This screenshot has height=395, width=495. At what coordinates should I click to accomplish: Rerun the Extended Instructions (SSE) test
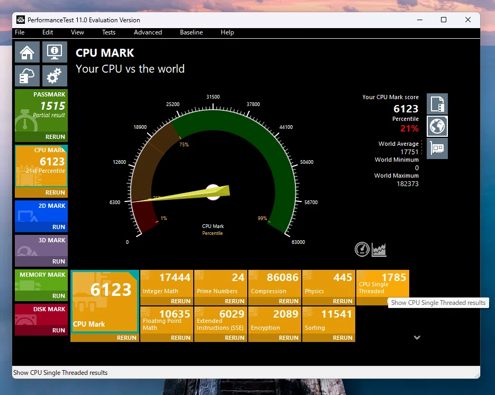221,338
